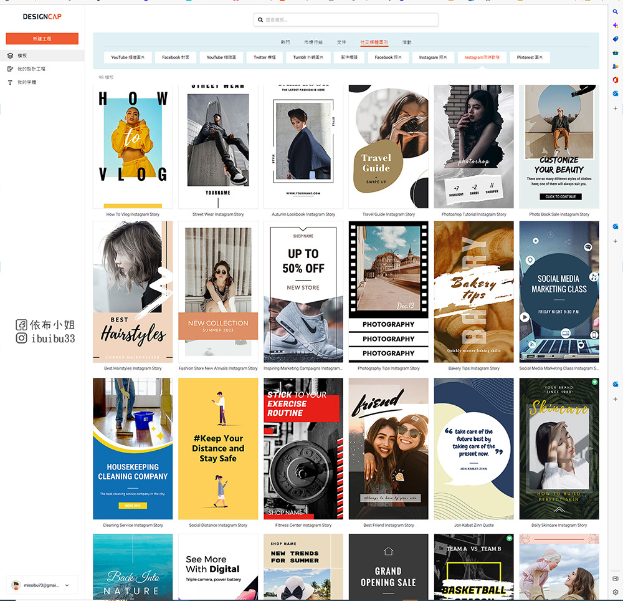623x601 pixels.
Task: Choose the YouTube 頻道圖片 subcategory
Action: click(128, 57)
